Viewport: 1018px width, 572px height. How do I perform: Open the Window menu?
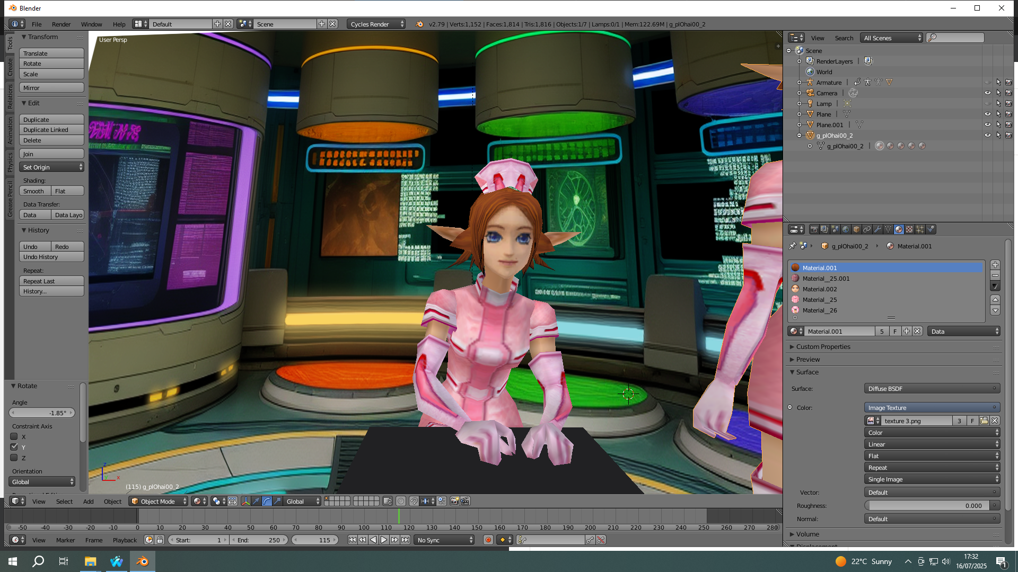(x=91, y=24)
